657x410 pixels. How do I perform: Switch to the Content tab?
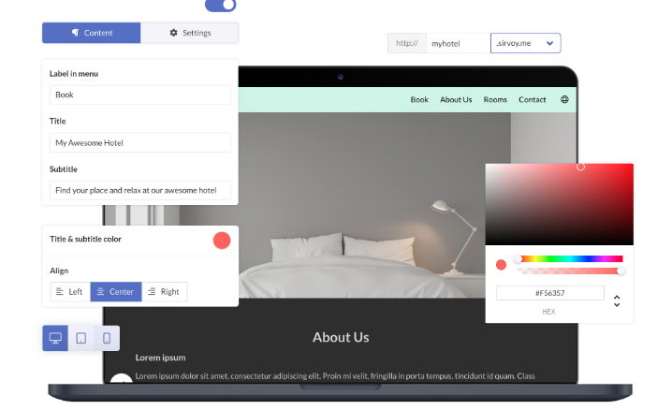[92, 33]
